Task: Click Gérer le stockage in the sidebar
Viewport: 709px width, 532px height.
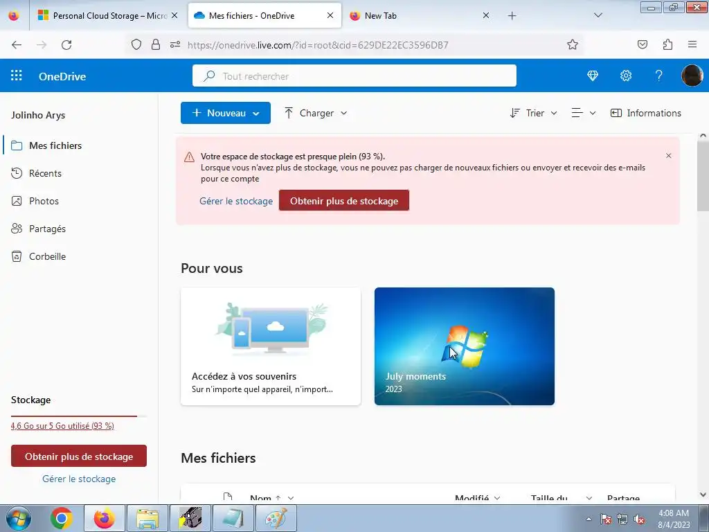Action: click(x=79, y=479)
